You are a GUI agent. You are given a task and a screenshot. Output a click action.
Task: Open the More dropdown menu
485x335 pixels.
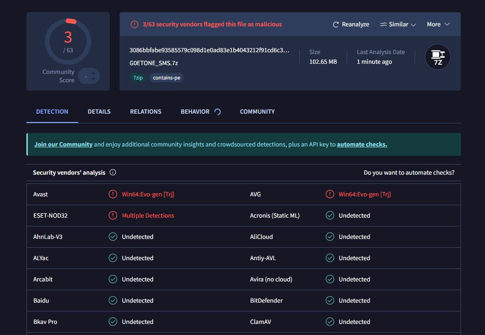click(438, 24)
